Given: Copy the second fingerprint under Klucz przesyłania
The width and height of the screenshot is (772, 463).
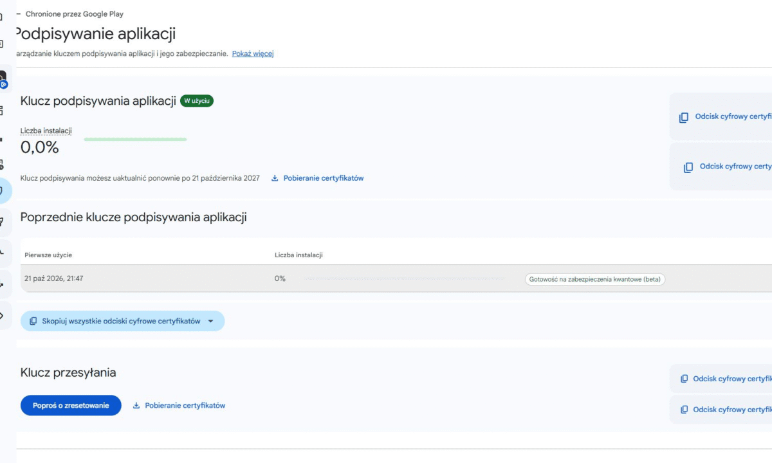Looking at the screenshot, I should tap(726, 410).
